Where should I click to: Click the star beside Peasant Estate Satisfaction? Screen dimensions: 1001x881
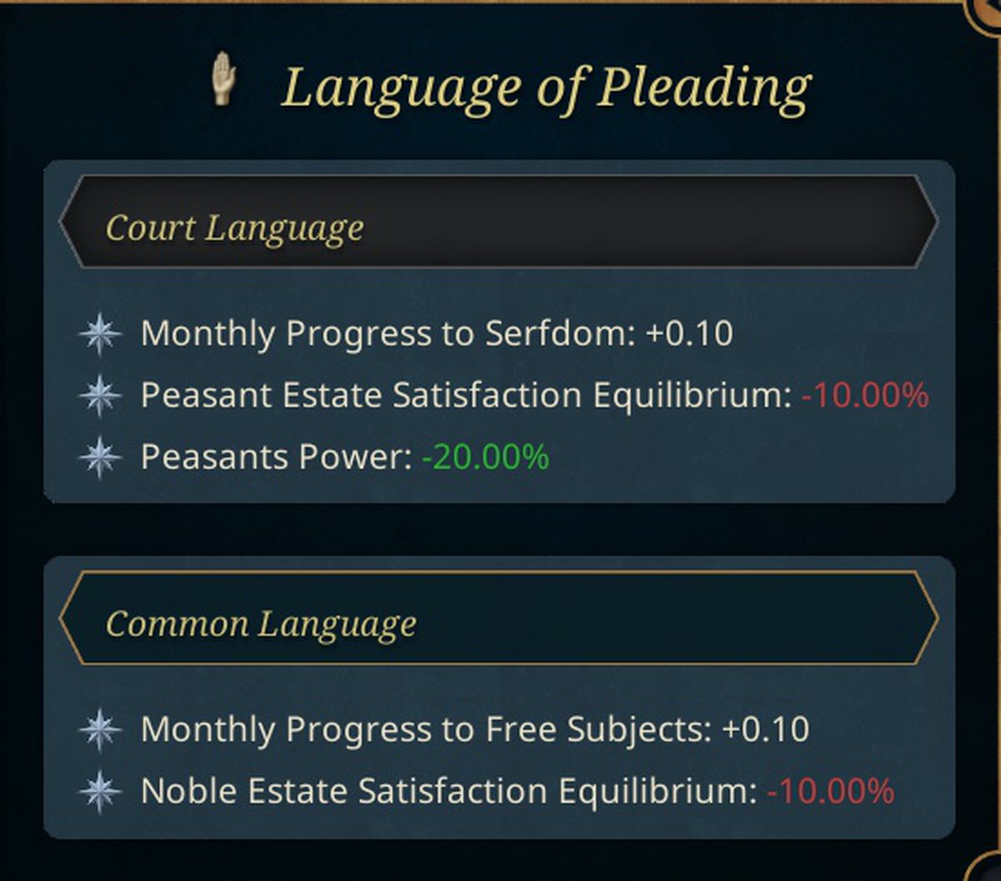[x=100, y=395]
